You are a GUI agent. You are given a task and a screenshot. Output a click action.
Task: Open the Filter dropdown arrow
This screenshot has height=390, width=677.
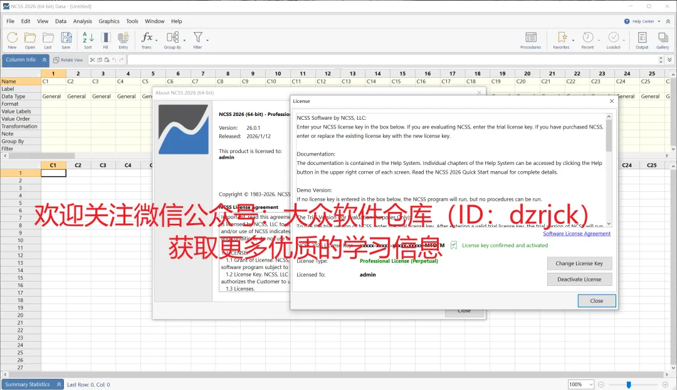point(207,40)
